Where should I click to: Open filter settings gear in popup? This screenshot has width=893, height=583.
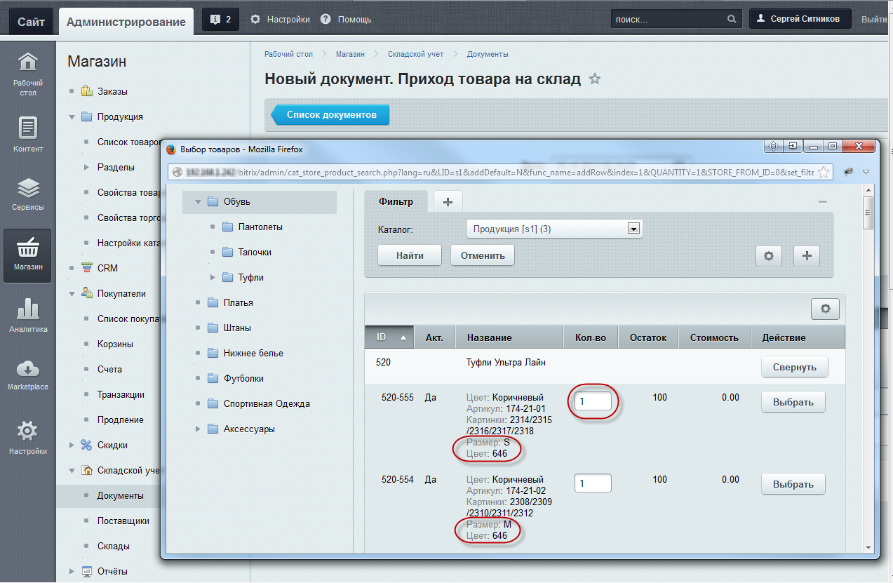coord(769,256)
